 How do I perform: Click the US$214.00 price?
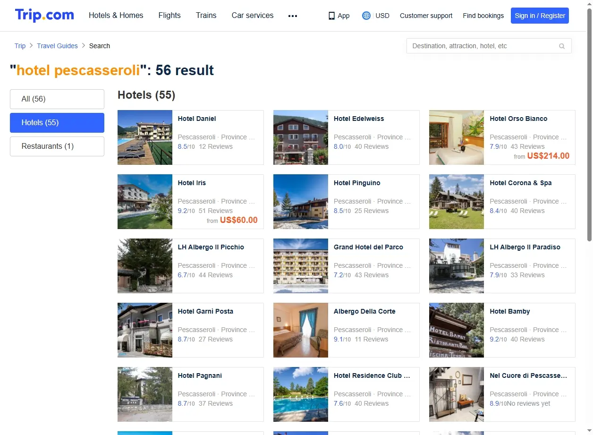pyautogui.click(x=548, y=156)
